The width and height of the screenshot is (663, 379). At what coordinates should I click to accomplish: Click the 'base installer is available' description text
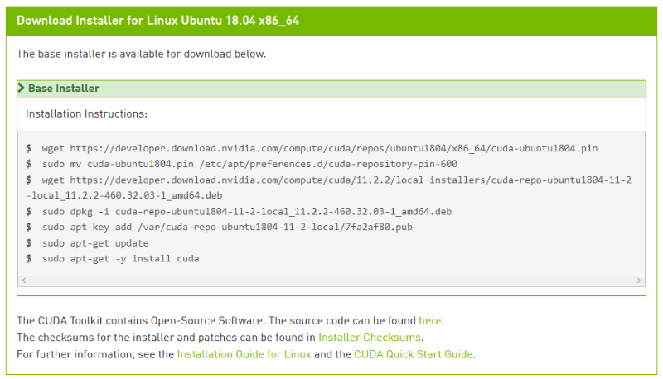click(x=141, y=54)
